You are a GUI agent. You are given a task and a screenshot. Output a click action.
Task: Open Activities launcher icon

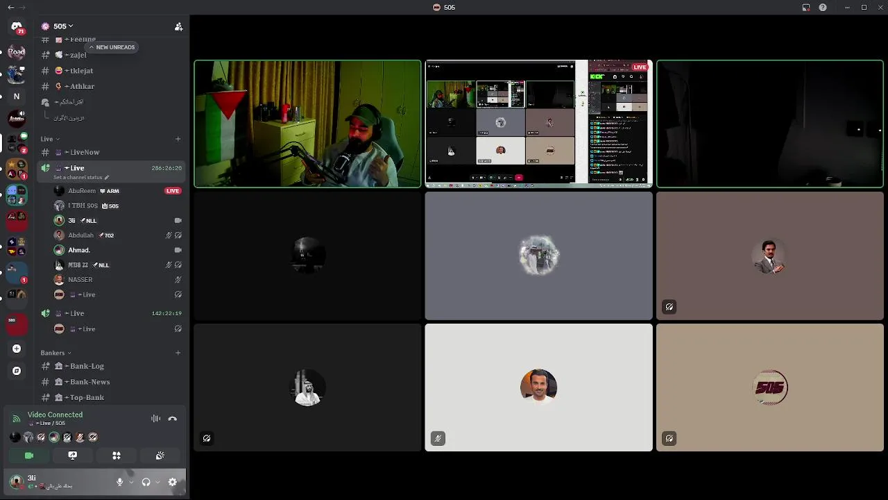(x=117, y=456)
